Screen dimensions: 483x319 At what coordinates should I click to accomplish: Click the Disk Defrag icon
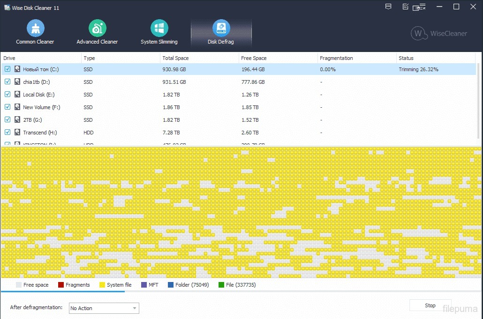[221, 29]
